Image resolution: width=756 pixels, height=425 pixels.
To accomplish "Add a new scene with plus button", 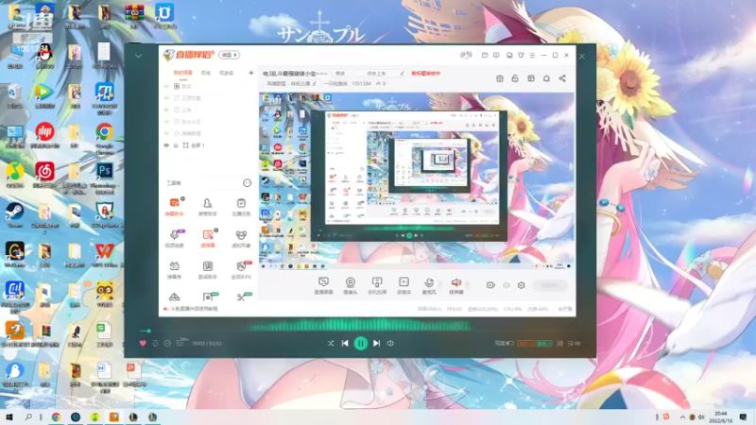I will (250, 73).
